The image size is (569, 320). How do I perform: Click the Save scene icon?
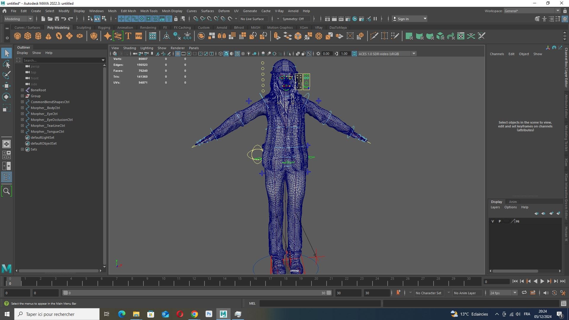57,19
